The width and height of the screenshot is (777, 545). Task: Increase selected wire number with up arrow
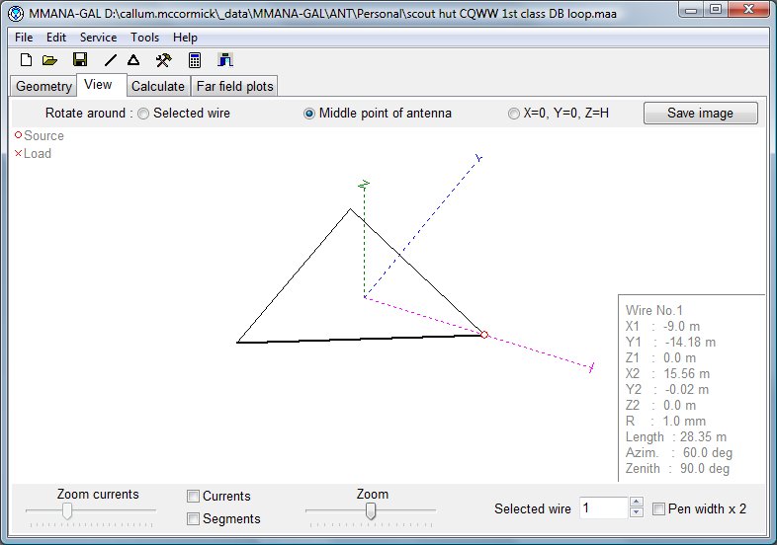[637, 503]
